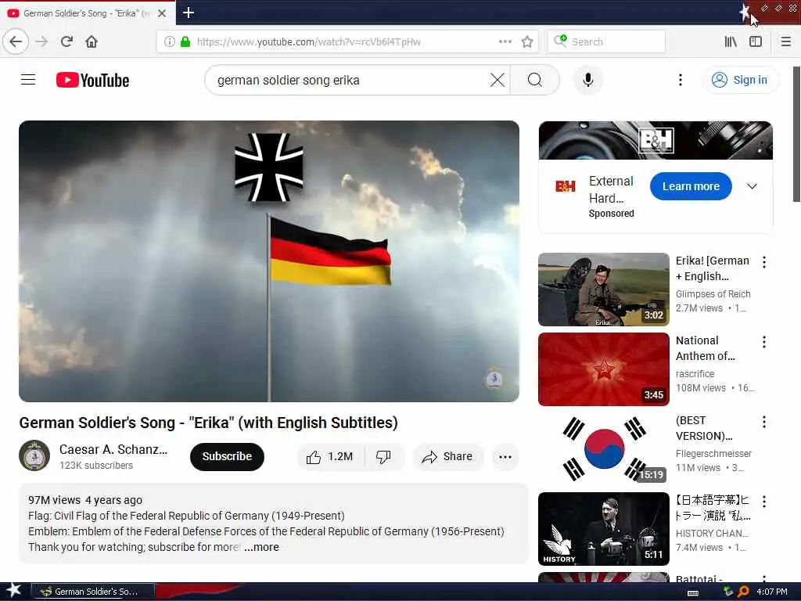Click the Sign in button
Viewport: 801px width, 601px height.
(x=741, y=80)
